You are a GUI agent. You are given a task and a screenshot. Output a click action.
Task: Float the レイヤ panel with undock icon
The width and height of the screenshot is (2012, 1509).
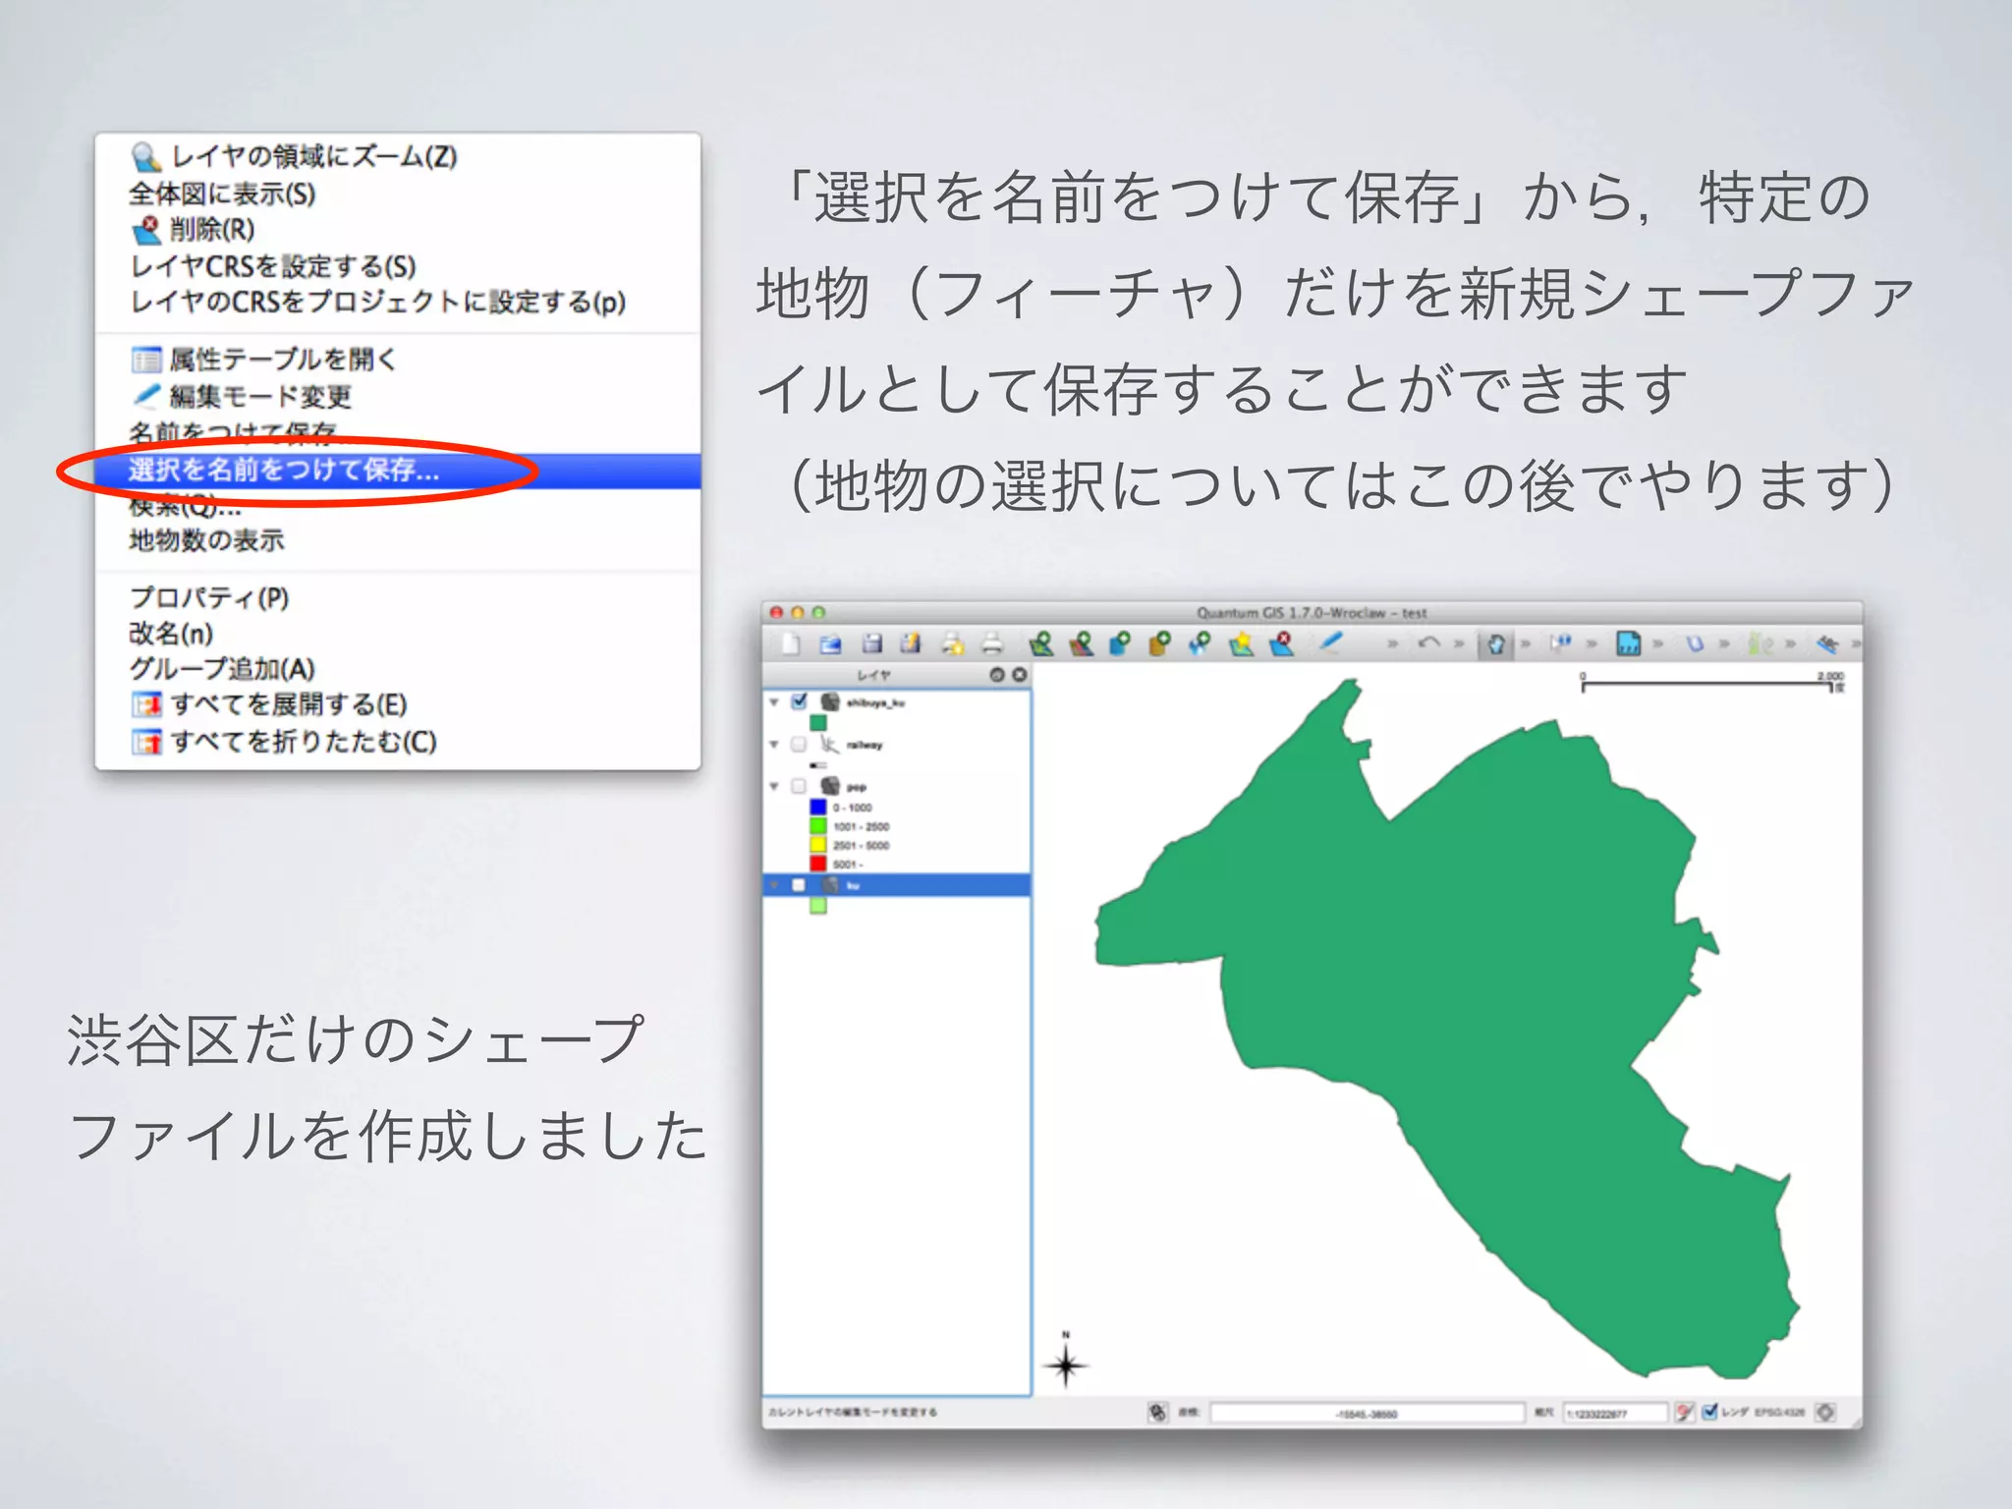997,675
